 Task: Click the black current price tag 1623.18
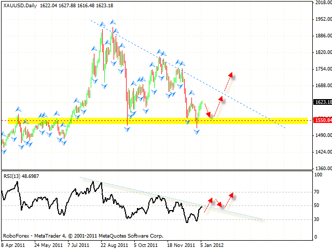coord(322,102)
